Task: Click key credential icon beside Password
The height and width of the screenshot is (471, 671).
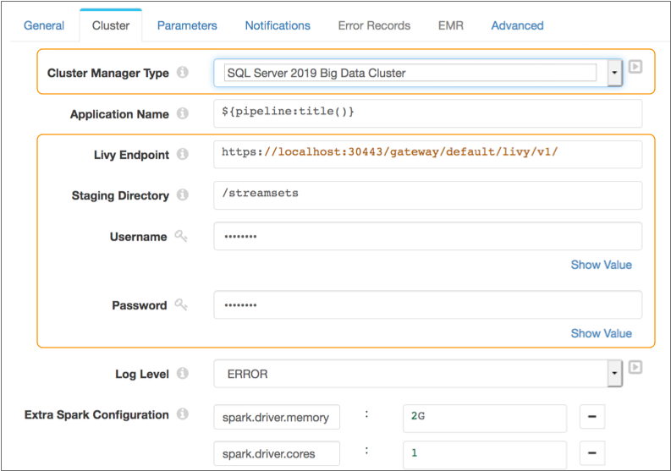Action: click(181, 304)
